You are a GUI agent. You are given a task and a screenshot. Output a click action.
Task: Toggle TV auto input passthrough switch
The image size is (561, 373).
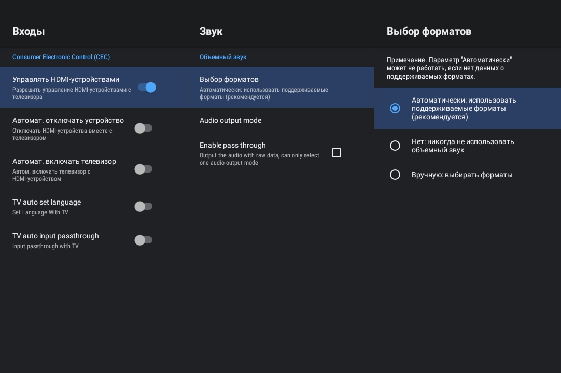click(143, 240)
